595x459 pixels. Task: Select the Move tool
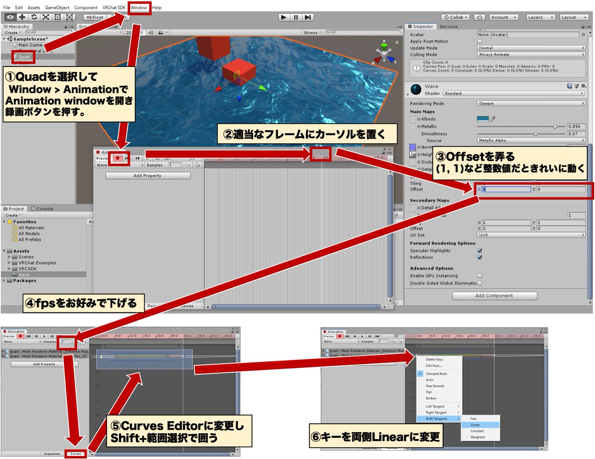(22, 17)
